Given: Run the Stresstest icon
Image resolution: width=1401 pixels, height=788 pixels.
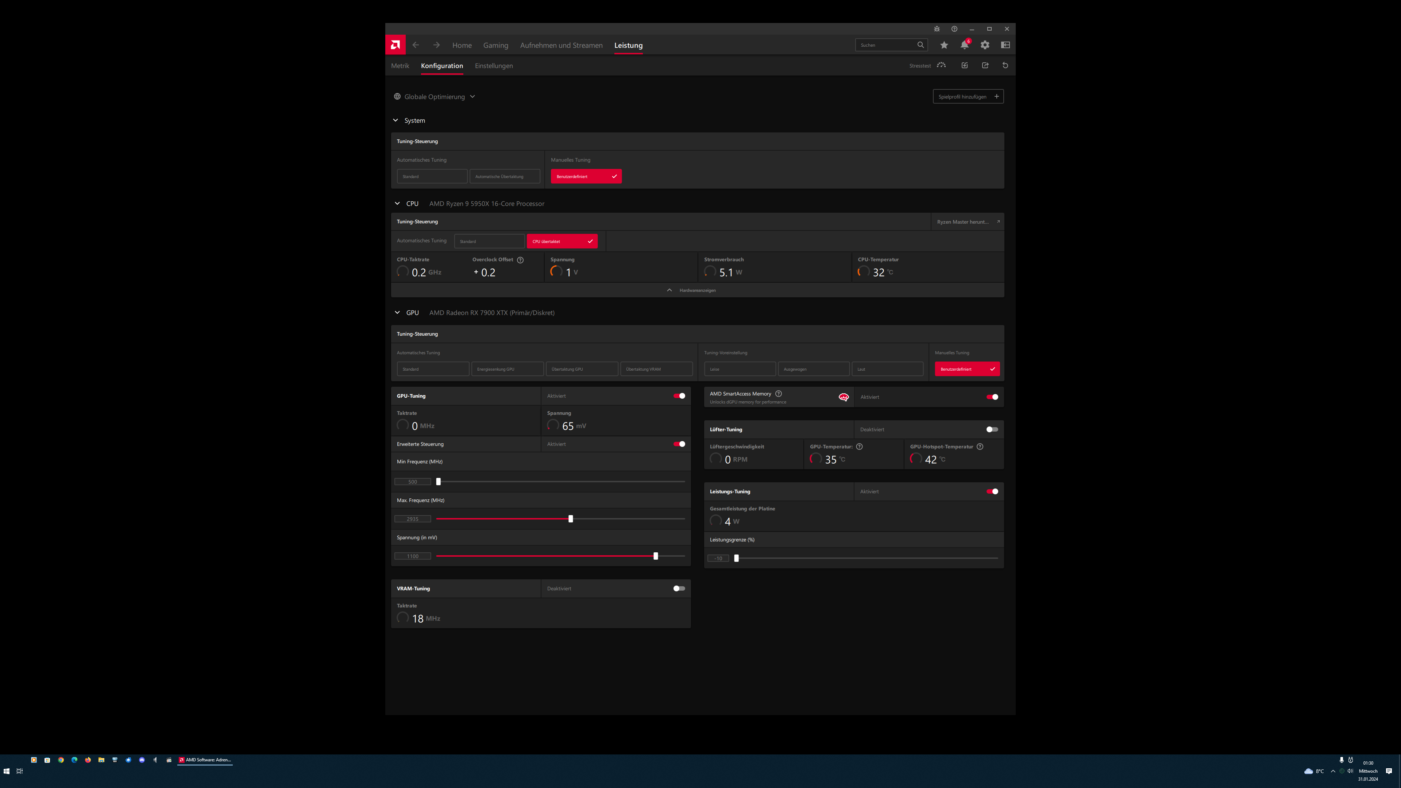Looking at the screenshot, I should click(x=941, y=65).
